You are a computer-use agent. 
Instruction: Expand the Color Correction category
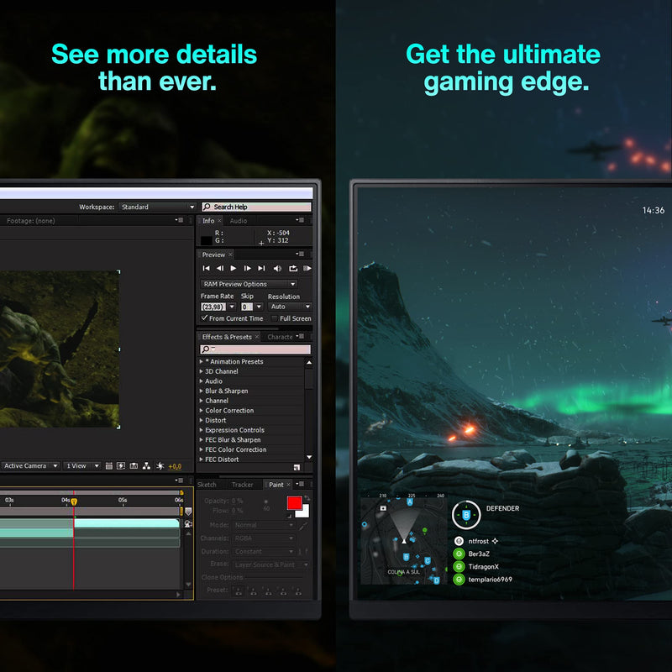201,410
